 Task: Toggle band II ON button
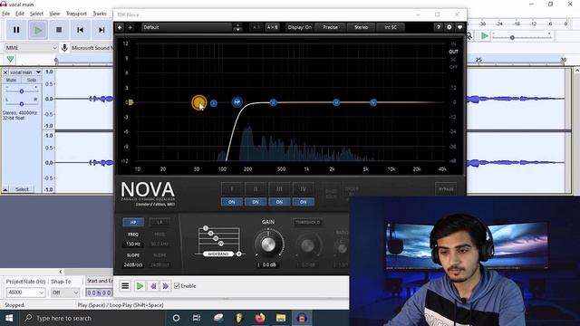click(x=256, y=202)
